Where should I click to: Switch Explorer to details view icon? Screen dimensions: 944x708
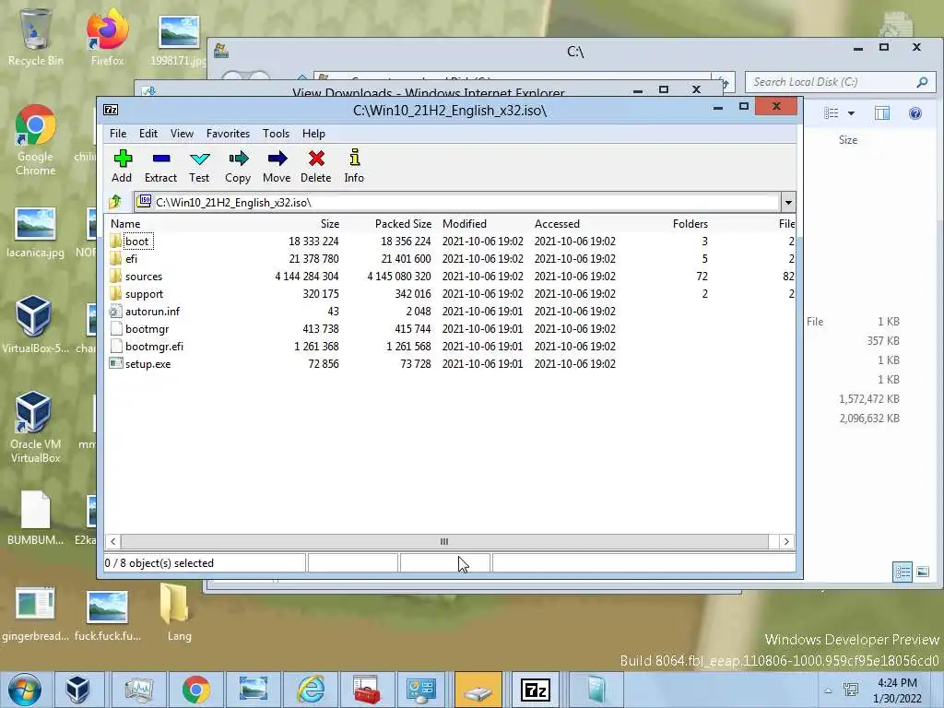click(903, 572)
